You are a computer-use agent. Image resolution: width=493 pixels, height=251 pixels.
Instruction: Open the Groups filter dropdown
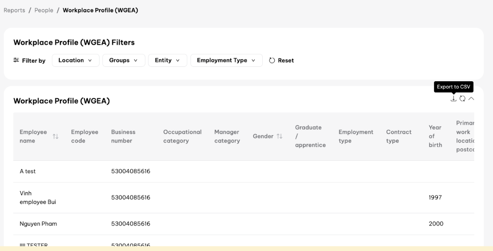click(124, 60)
